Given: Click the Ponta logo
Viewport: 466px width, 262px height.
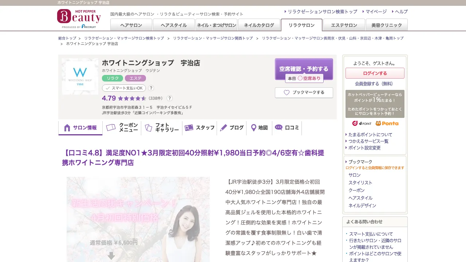Looking at the screenshot, I should [x=387, y=123].
